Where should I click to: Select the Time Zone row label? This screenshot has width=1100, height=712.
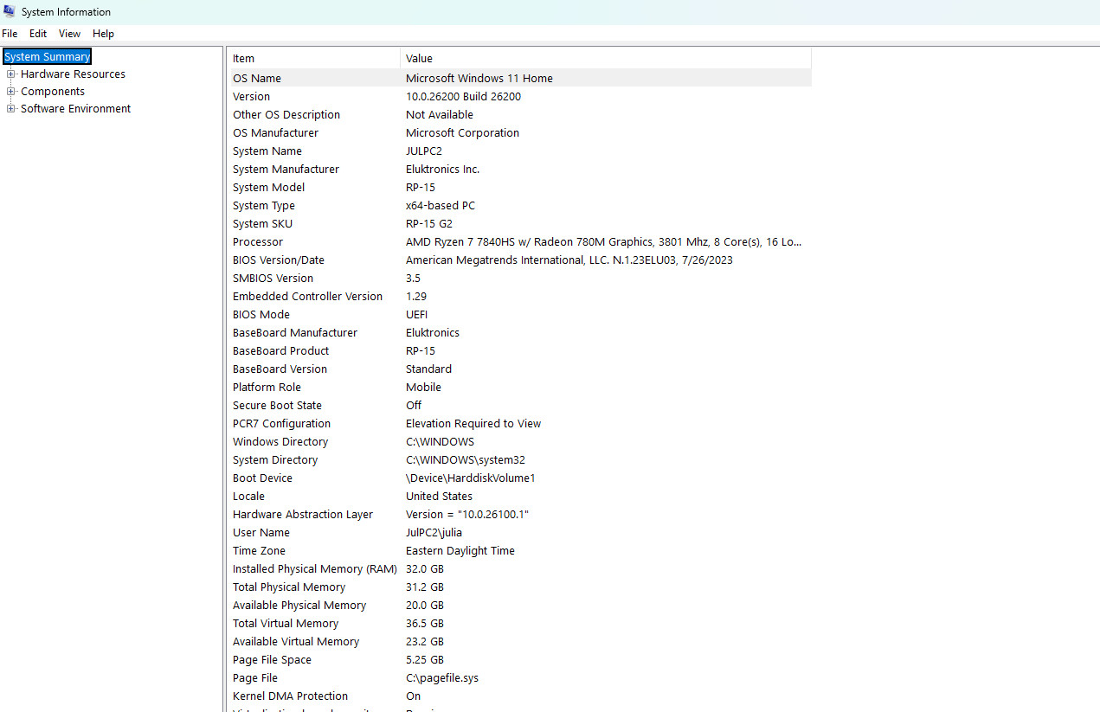[259, 551]
